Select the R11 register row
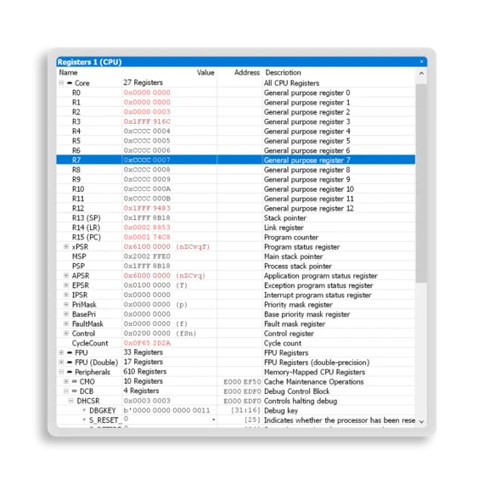The height and width of the screenshot is (484, 484). (236, 199)
